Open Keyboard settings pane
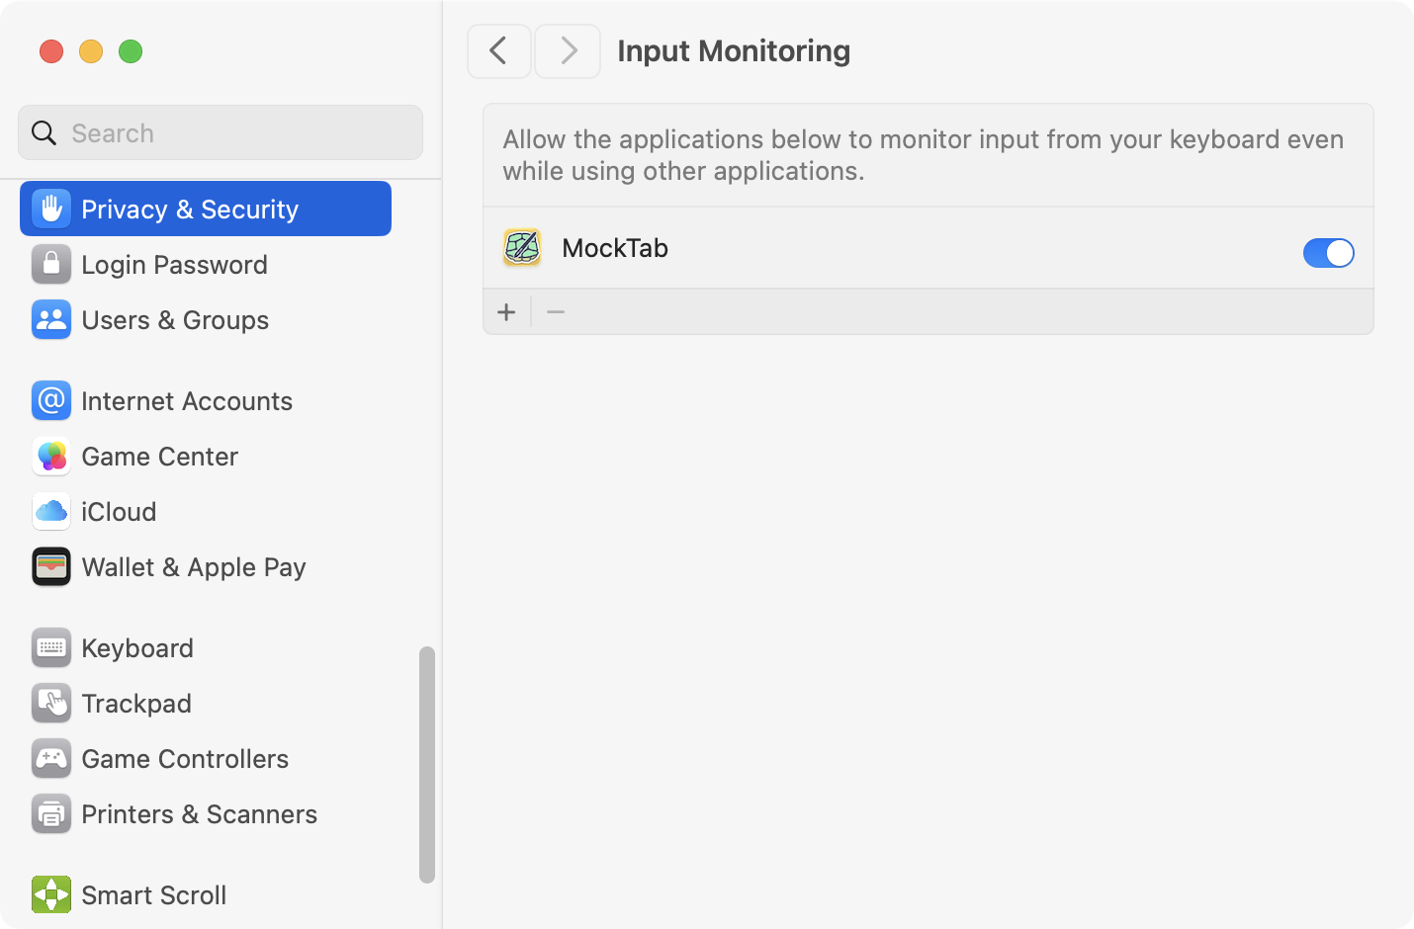This screenshot has width=1414, height=929. 206,647
